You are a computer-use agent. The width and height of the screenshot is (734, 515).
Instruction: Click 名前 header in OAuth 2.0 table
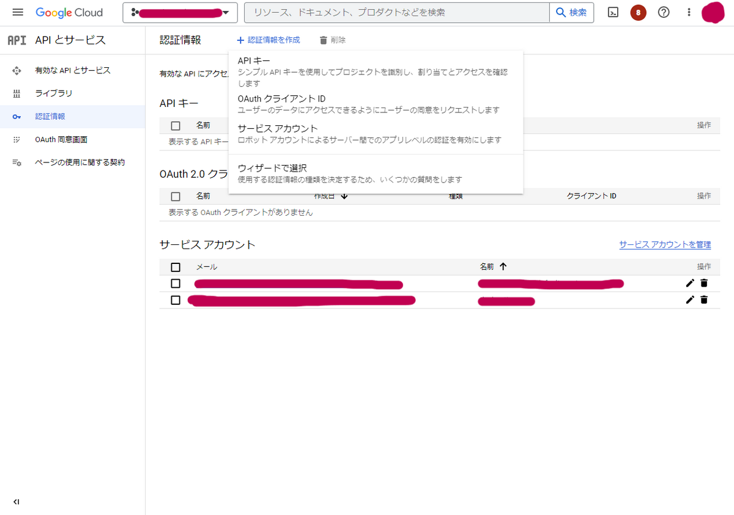203,196
